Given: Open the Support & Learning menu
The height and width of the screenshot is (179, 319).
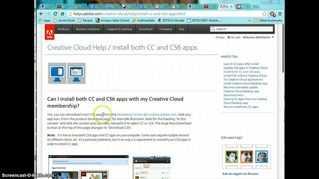Looking at the screenshot, I should pos(120,29).
